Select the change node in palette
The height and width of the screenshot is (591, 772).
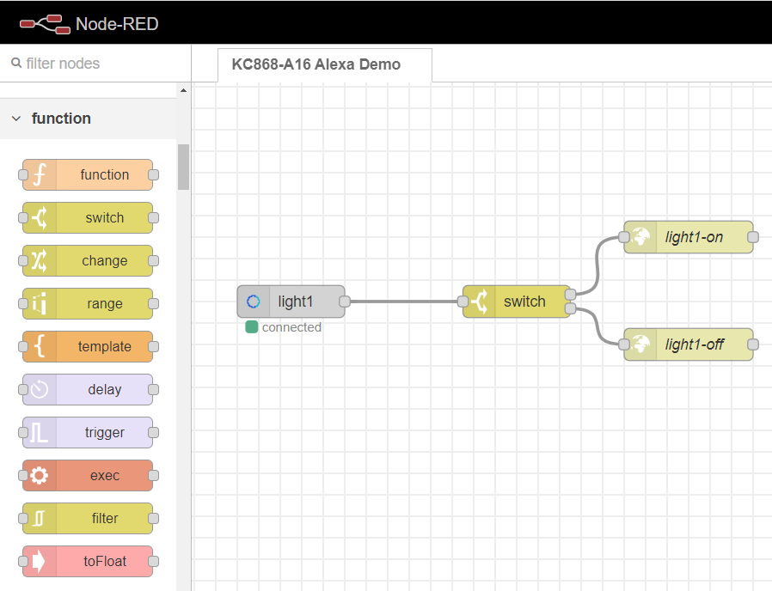click(88, 260)
